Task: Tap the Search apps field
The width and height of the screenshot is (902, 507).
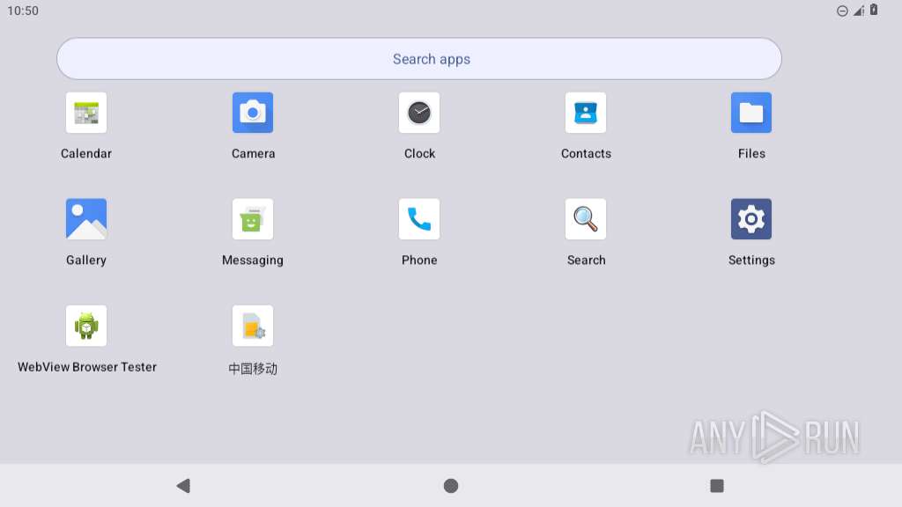Action: pos(419,59)
